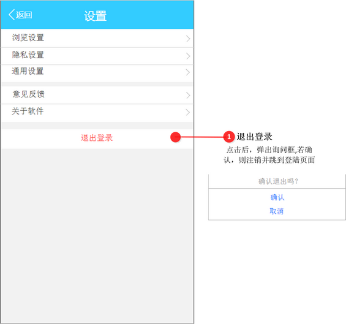Click the 设置 header title
This screenshot has height=324, width=346.
[96, 16]
